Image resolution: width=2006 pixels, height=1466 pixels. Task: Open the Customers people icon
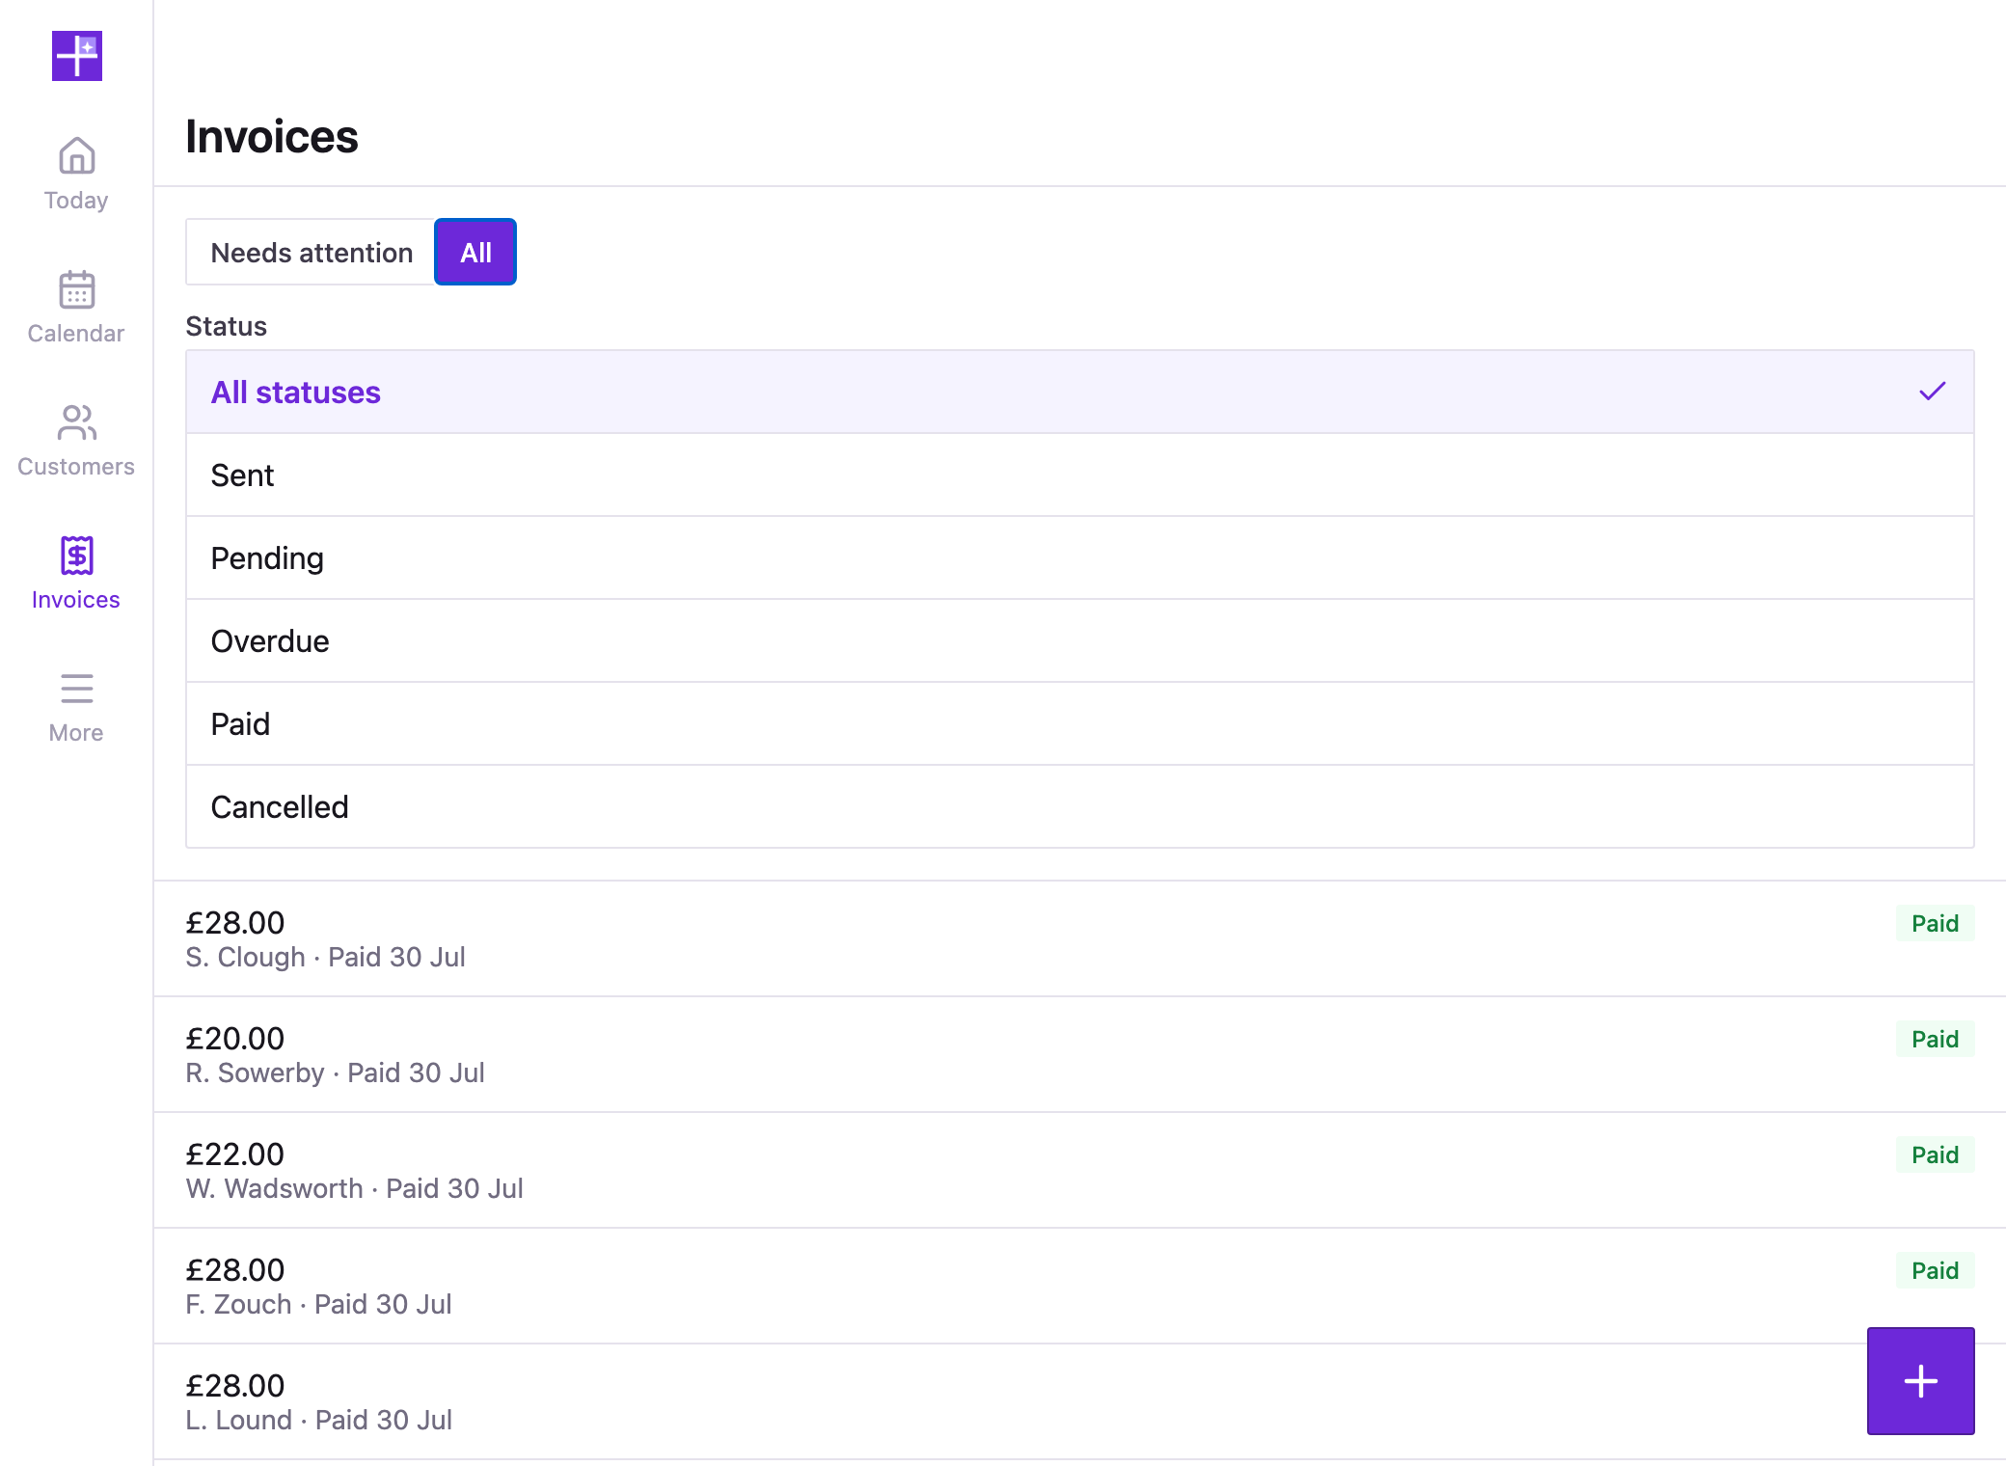pyautogui.click(x=76, y=421)
